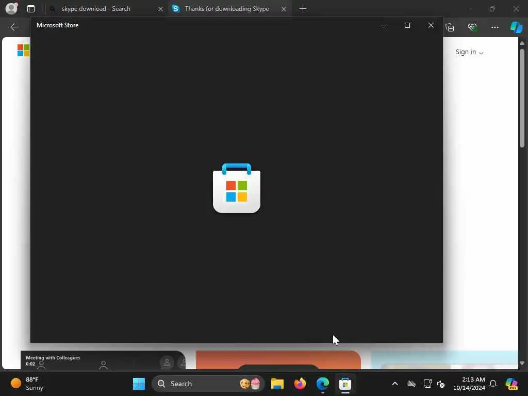Image resolution: width=528 pixels, height=396 pixels.
Task: Open Copilot preview icon in taskbar
Action: pyautogui.click(x=511, y=384)
